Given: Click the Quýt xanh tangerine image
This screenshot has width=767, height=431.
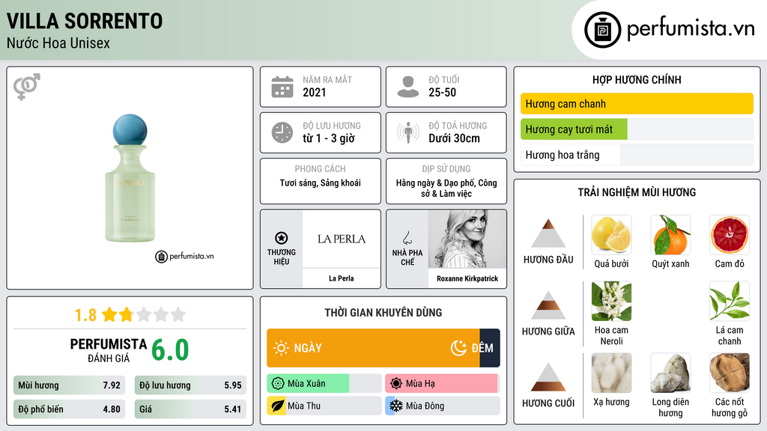Looking at the screenshot, I should point(670,235).
